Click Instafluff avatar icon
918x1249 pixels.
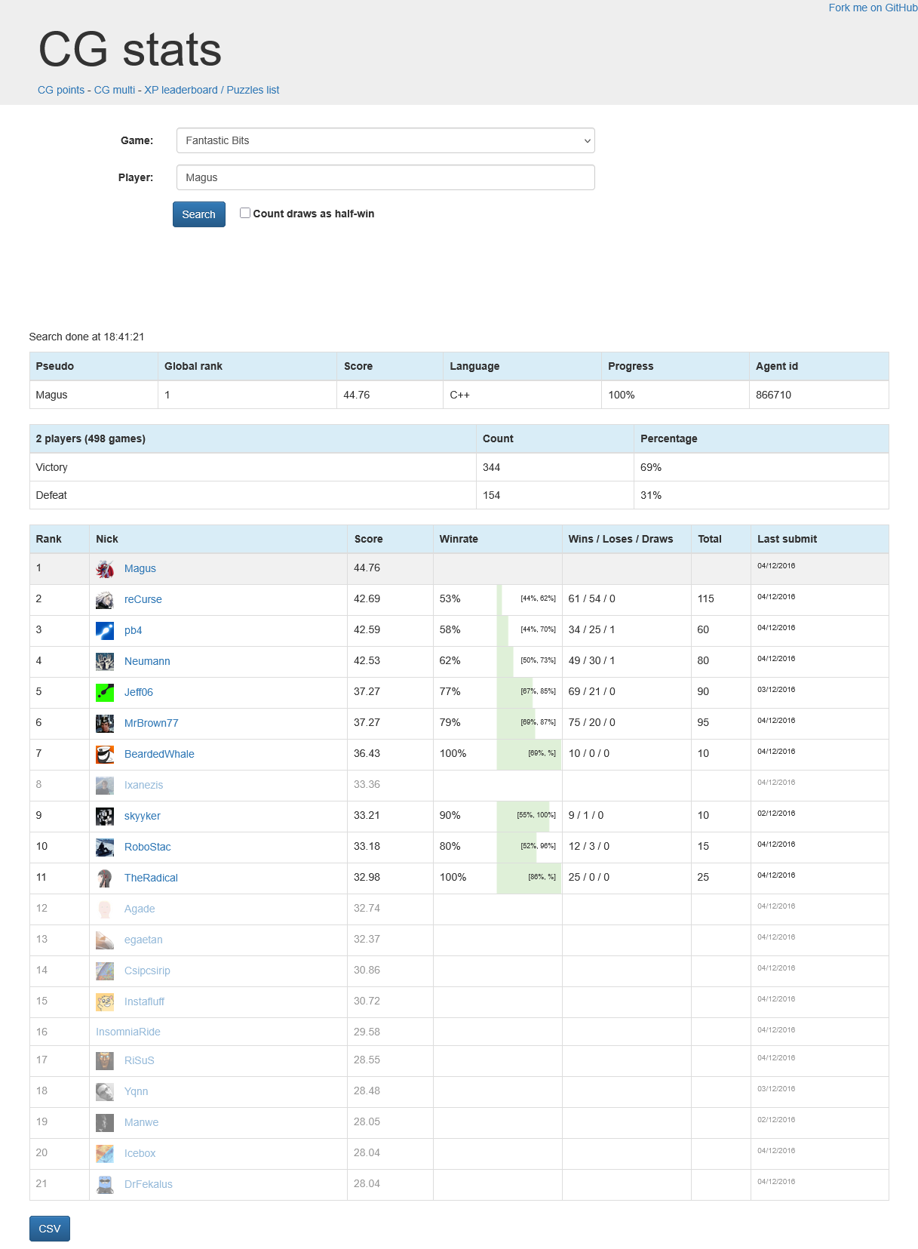[x=105, y=1002]
